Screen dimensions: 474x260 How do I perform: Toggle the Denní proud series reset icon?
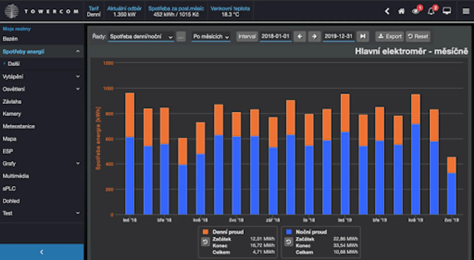coord(205,242)
